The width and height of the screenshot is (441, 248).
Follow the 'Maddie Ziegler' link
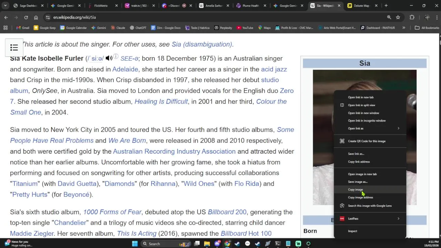32,234
